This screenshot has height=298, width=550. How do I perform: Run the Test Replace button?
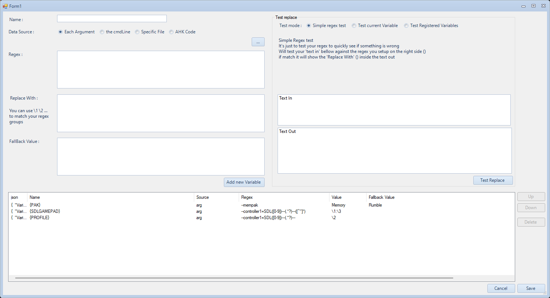pos(493,180)
